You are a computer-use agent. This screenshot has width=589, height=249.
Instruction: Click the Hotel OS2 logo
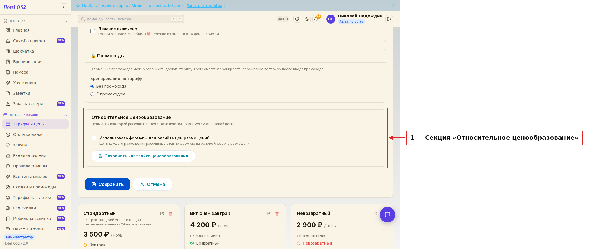click(15, 7)
